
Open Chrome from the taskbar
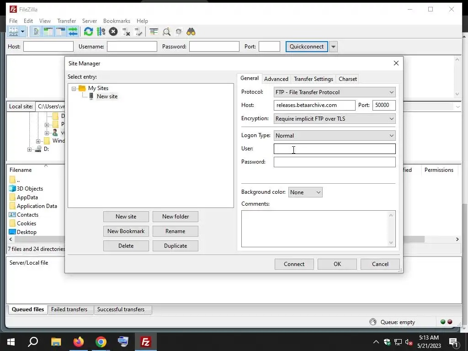[101, 342]
